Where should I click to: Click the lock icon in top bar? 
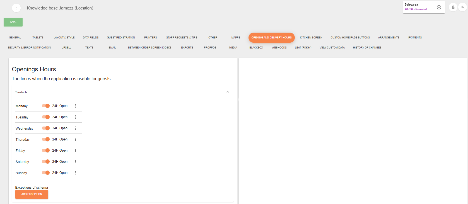[453, 7]
